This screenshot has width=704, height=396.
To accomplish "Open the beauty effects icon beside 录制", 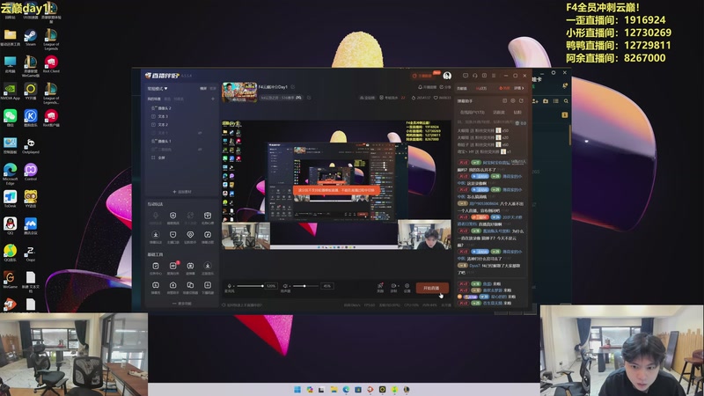I will tap(380, 288).
